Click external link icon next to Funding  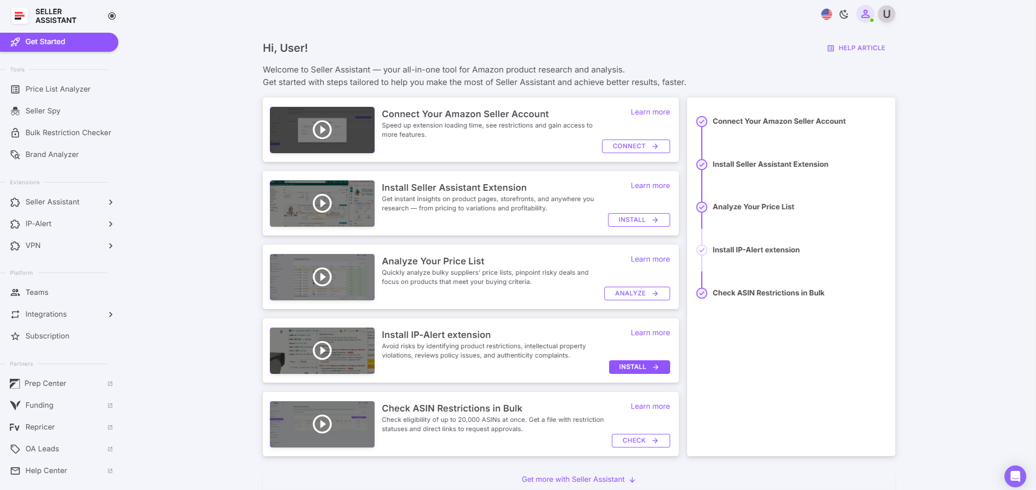pos(110,406)
